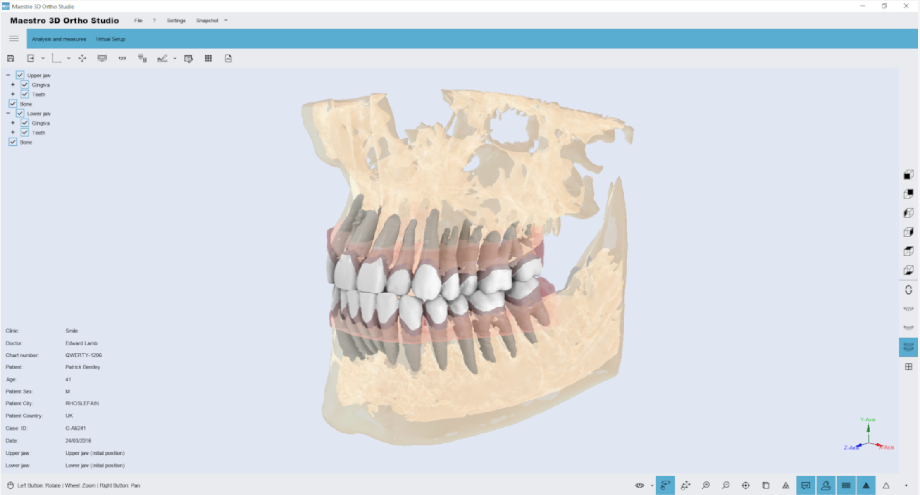Select the rotate view mode icon
The width and height of the screenshot is (920, 495).
[665, 485]
